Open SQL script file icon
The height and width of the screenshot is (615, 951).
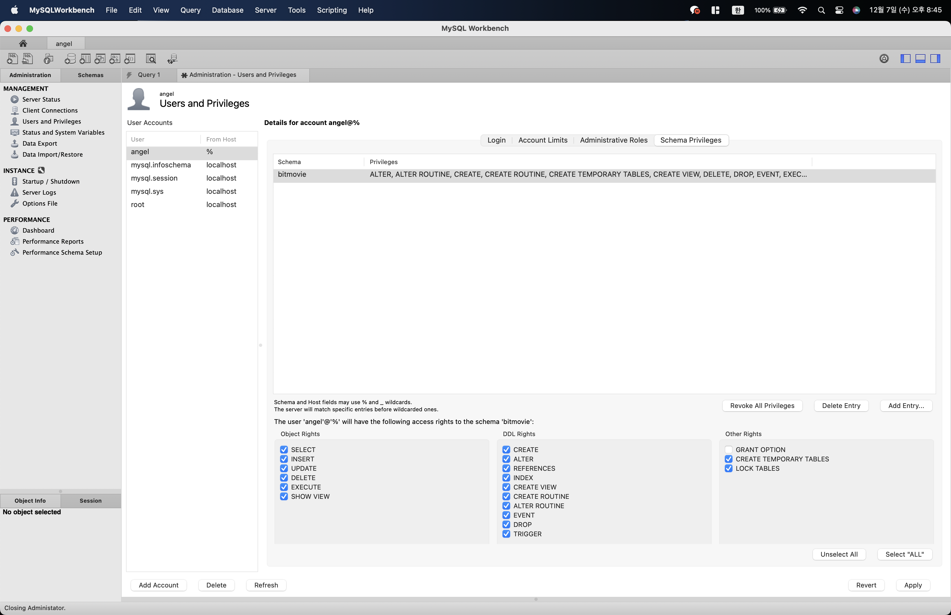(28, 59)
